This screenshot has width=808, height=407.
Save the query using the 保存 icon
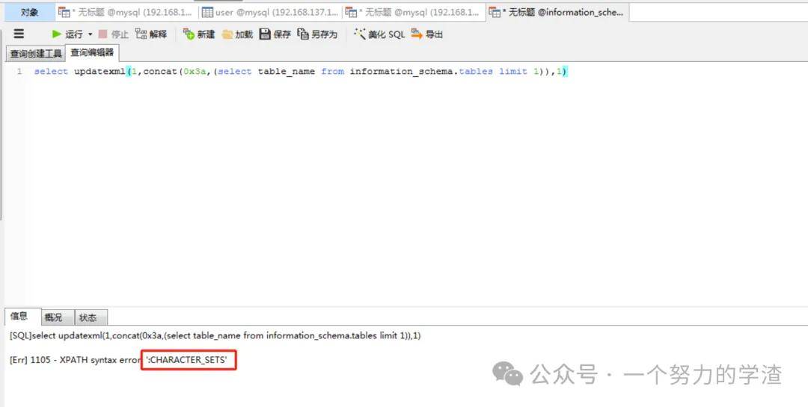(x=265, y=34)
